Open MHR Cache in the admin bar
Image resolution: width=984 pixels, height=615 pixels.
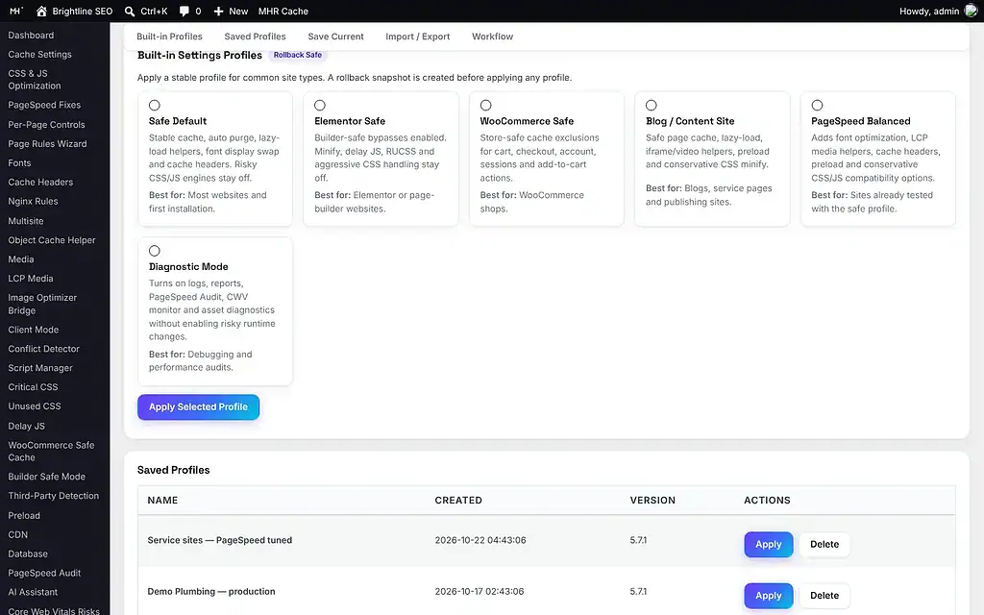pos(283,12)
